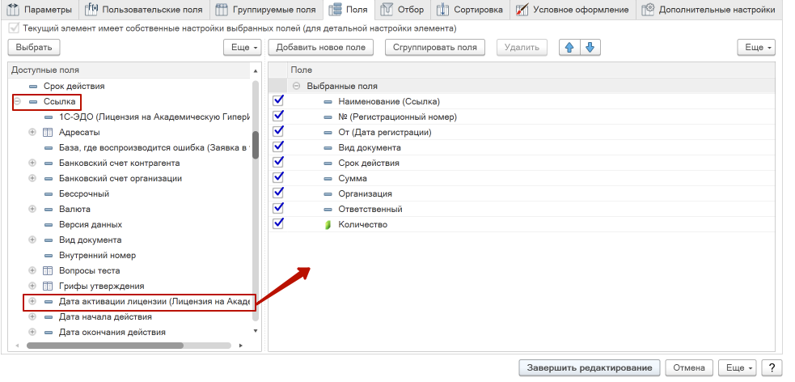This screenshot has height=382, width=795.
Task: Click the table icon next to Вопросы теста
Action: coord(48,270)
